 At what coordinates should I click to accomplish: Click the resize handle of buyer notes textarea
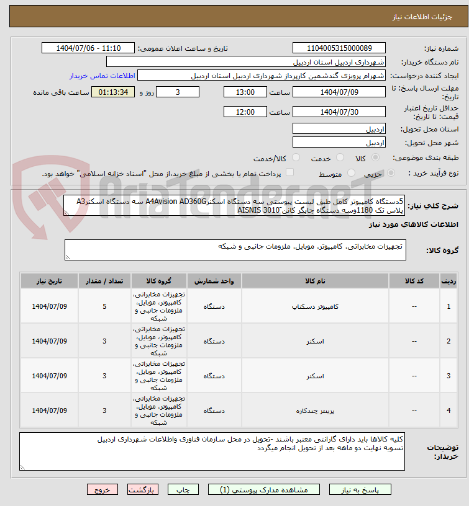22,468
